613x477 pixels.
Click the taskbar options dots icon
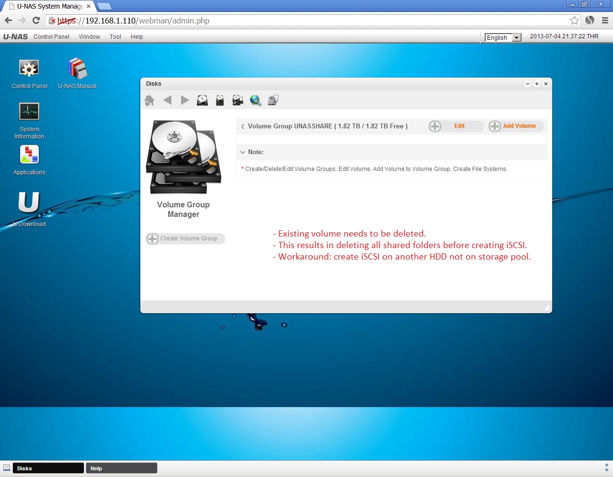607,467
